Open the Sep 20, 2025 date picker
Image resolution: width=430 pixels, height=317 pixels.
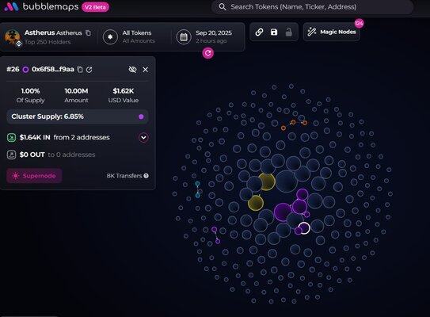[204, 36]
